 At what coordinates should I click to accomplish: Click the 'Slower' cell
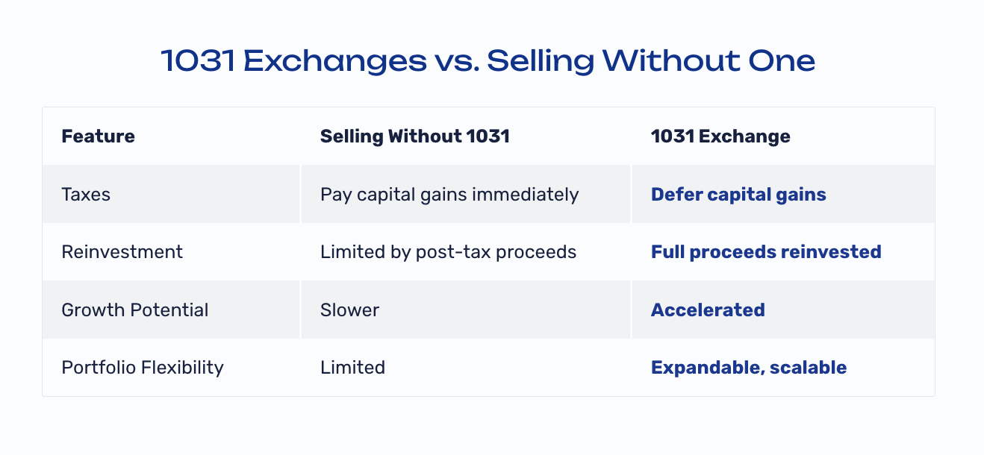pos(349,310)
